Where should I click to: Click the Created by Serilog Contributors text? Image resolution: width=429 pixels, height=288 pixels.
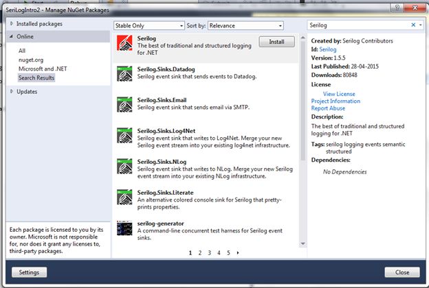pyautogui.click(x=352, y=41)
